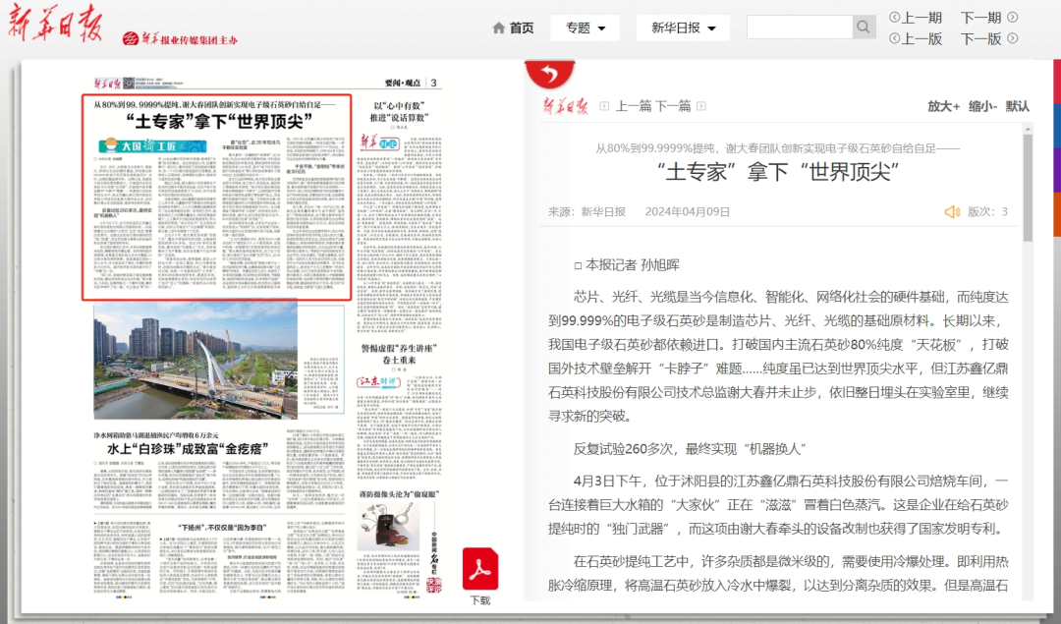Viewport: 1061px width, 624px height.
Task: Click the PDF download icon
Action: click(480, 569)
